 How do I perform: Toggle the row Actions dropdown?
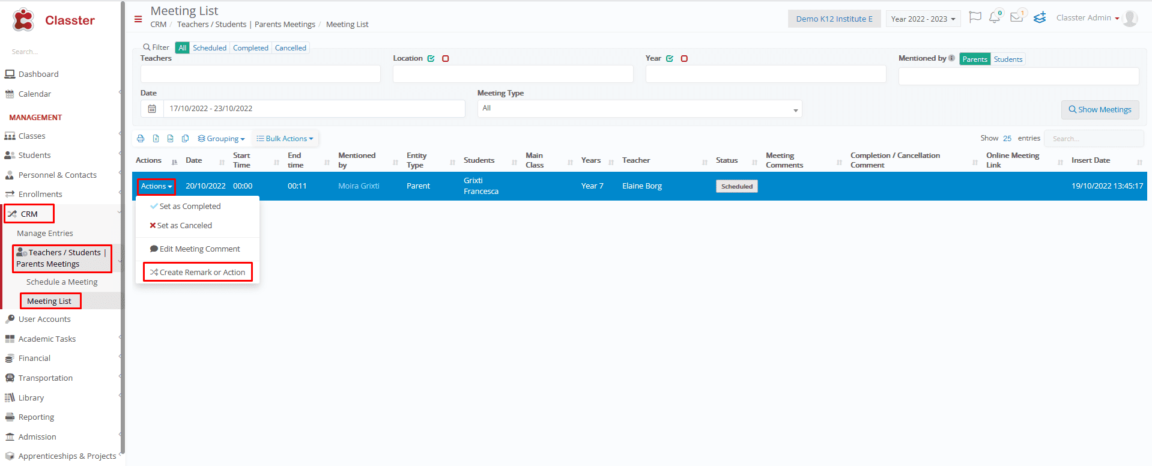(156, 186)
